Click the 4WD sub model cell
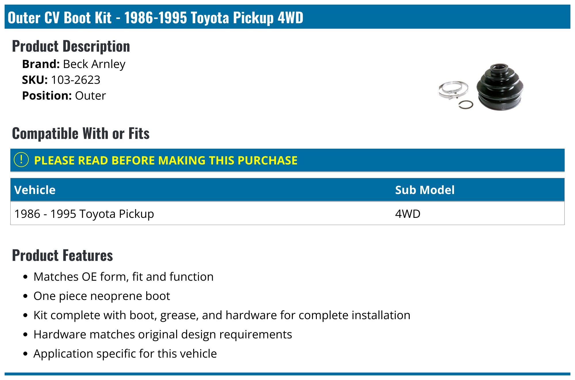Image resolution: width=575 pixels, height=380 pixels. [408, 214]
